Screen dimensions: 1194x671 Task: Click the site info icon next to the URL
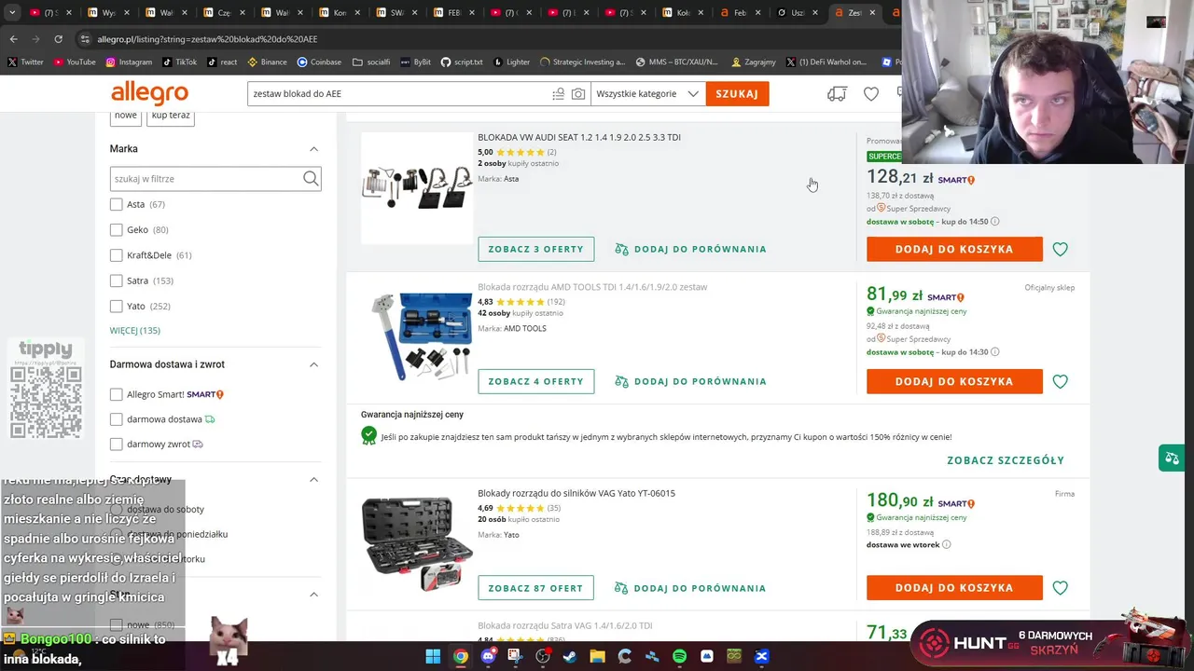click(x=85, y=39)
